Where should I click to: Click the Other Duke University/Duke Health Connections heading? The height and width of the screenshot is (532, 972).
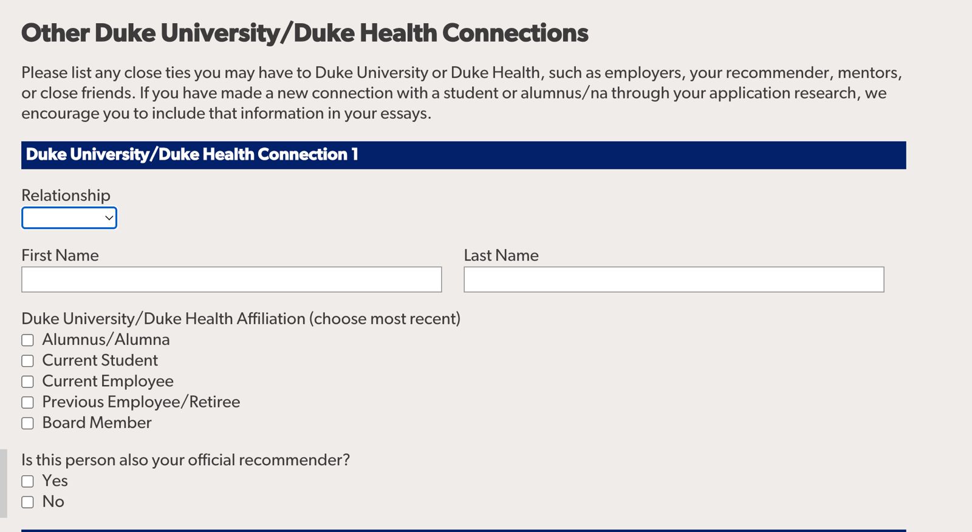point(304,33)
